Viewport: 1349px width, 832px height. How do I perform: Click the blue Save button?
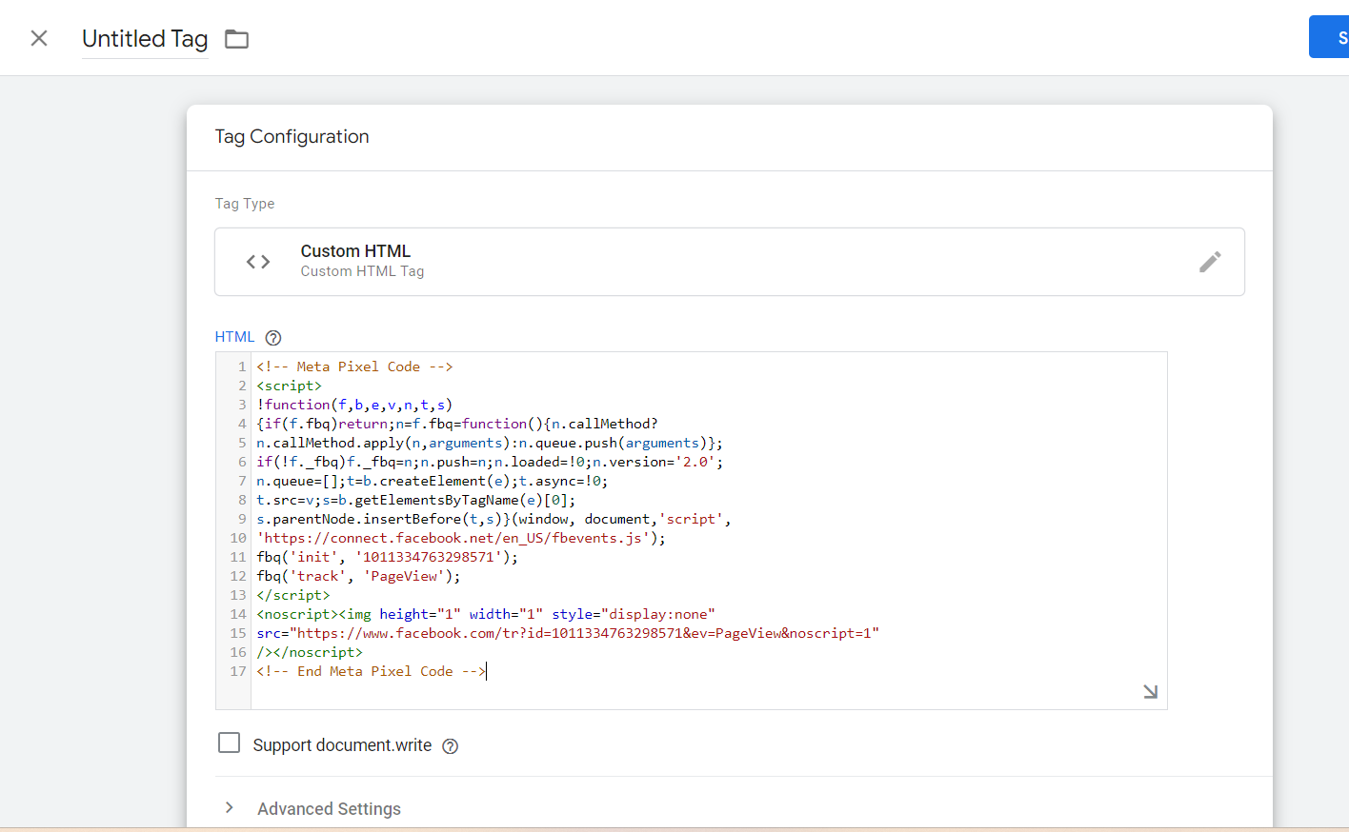point(1330,37)
